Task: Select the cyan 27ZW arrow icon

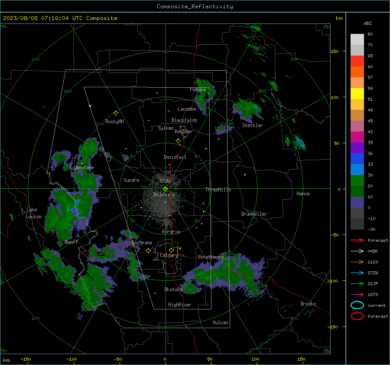Action: point(357,273)
